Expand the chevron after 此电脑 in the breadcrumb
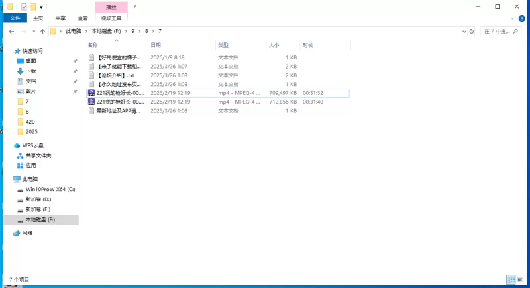 coord(87,31)
